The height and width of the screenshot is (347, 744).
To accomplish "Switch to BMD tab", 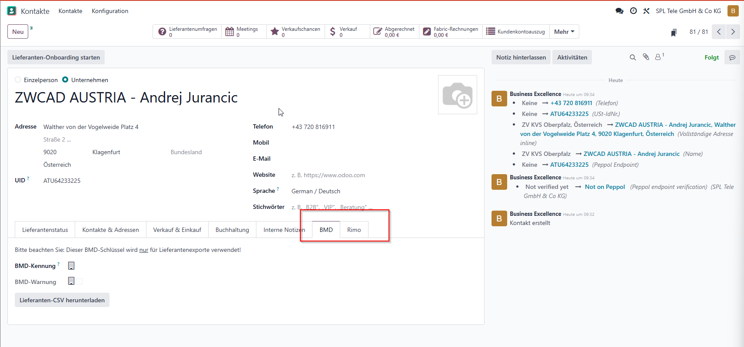I will pos(326,230).
